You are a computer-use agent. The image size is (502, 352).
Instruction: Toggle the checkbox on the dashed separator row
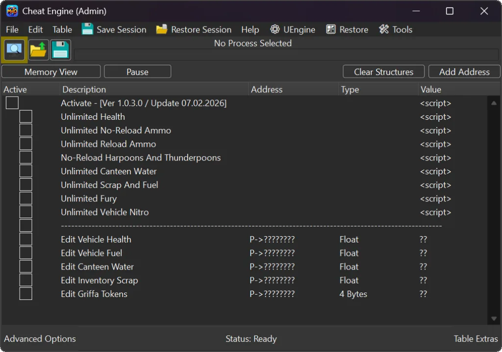25,226
